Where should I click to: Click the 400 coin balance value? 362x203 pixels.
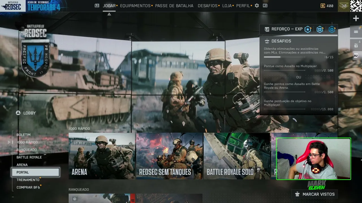pos(330,6)
